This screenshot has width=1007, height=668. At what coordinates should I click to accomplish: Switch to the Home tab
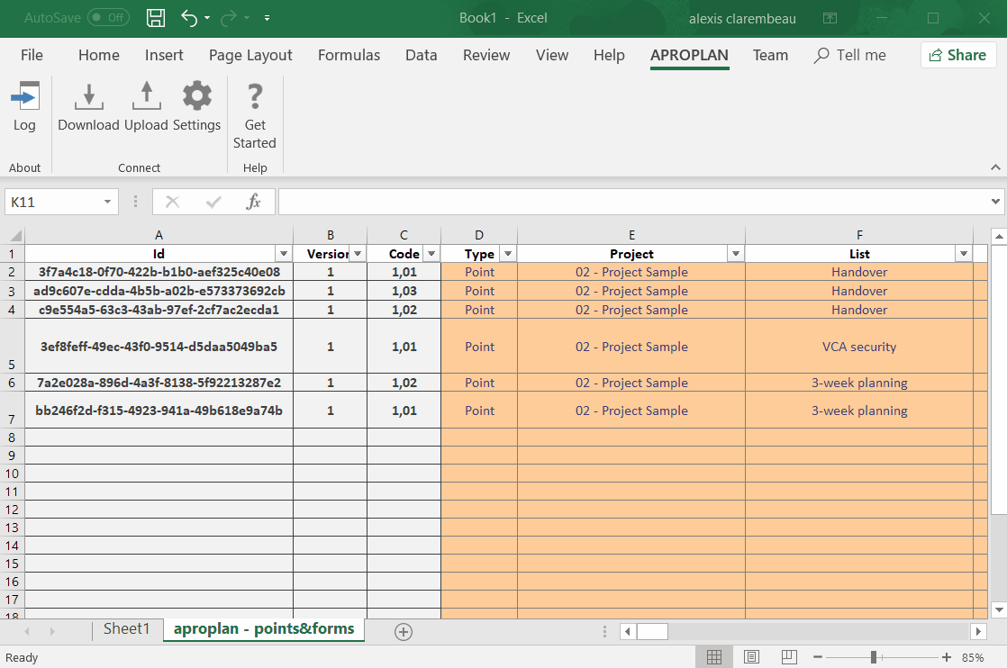point(99,55)
